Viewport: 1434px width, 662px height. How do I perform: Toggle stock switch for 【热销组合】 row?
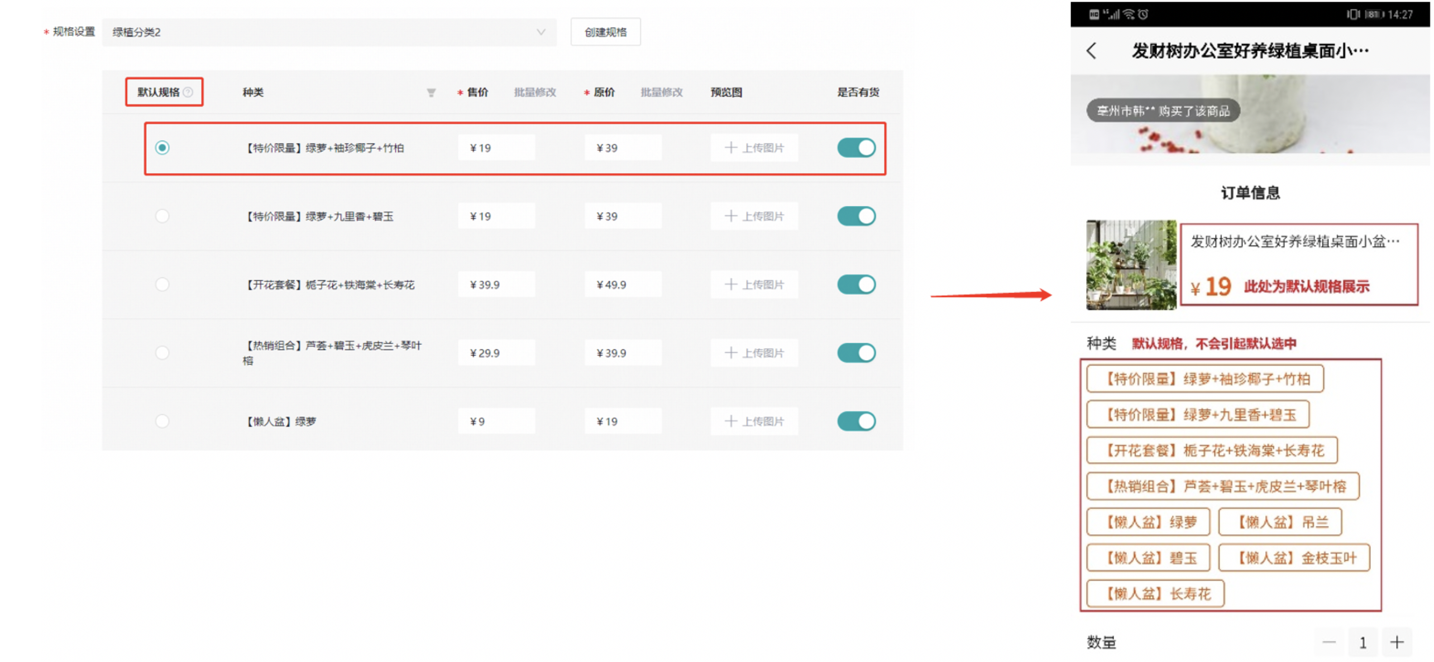(855, 352)
